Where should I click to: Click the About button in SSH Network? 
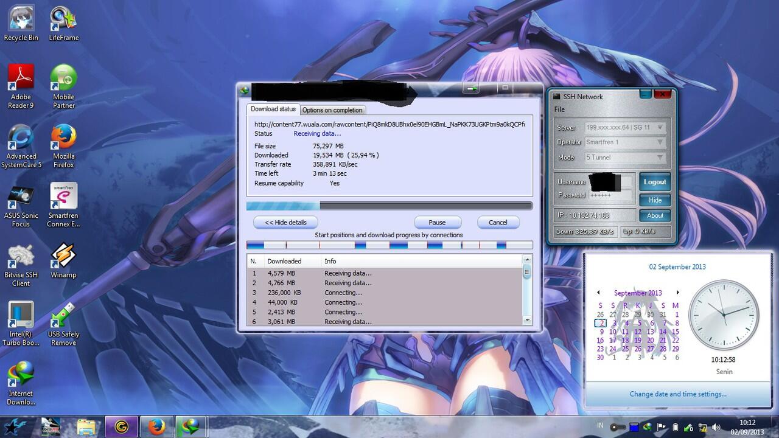pyautogui.click(x=655, y=215)
